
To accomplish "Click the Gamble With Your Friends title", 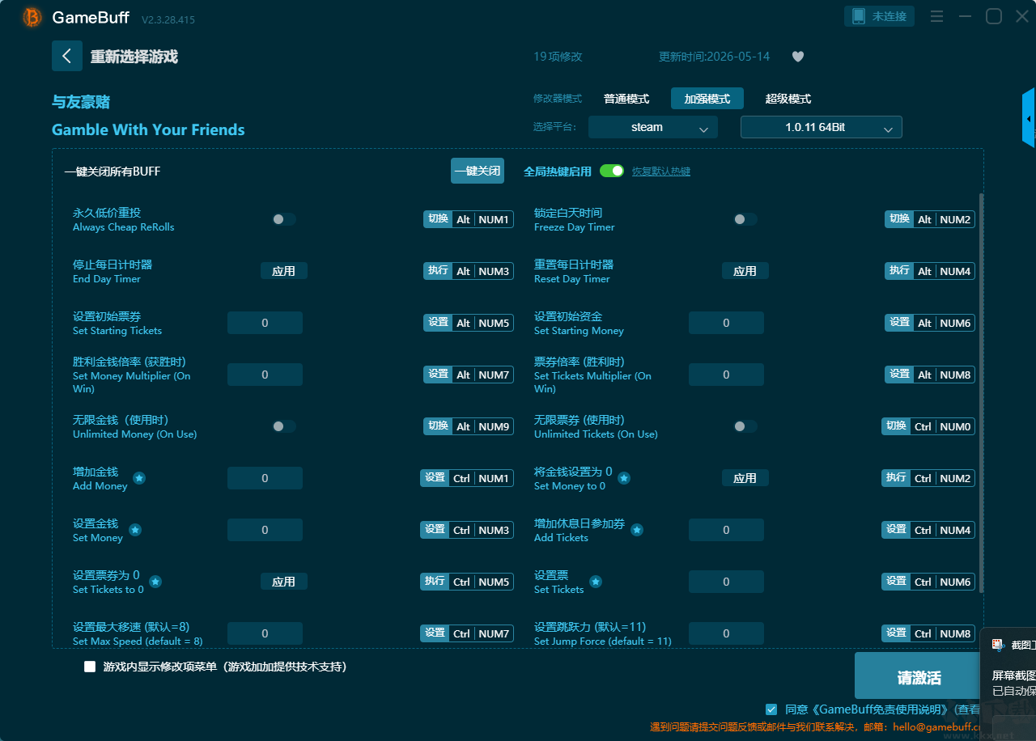I will click(148, 129).
